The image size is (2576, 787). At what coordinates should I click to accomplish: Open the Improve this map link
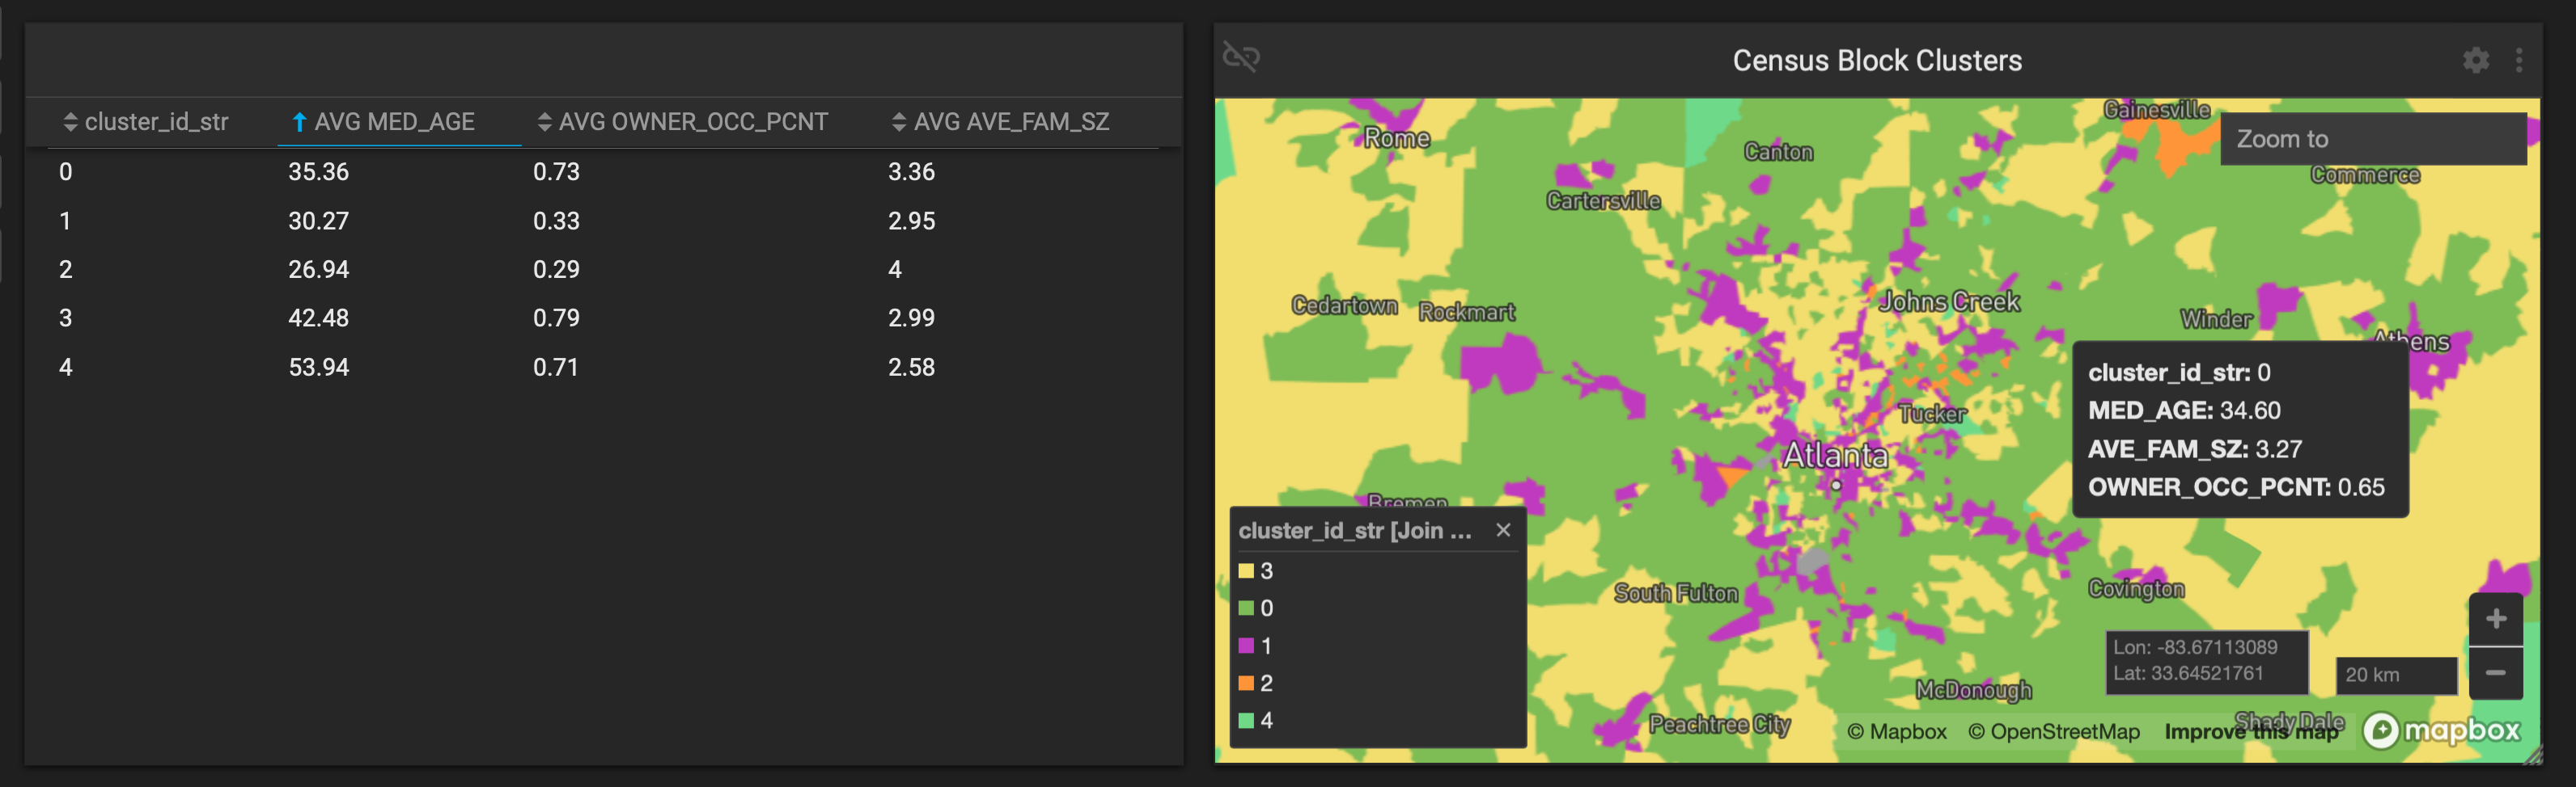[x=2250, y=732]
